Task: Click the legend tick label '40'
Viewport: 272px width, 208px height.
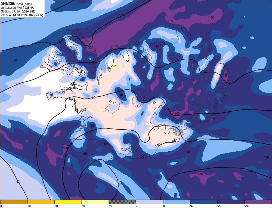Action: [110, 206]
